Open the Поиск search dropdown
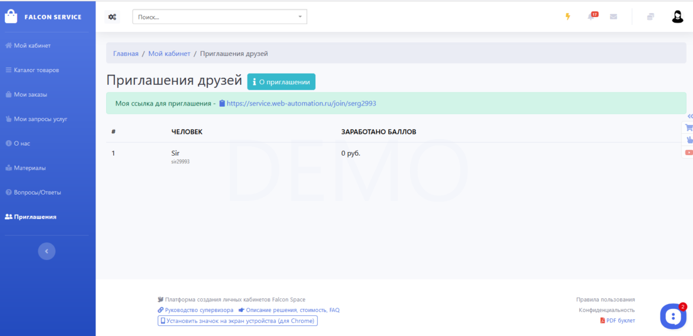The height and width of the screenshot is (336, 693). click(x=219, y=17)
